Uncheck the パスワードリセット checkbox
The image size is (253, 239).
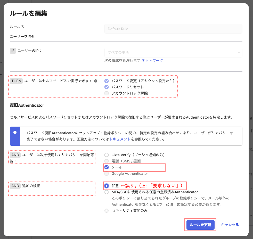pos(107,87)
